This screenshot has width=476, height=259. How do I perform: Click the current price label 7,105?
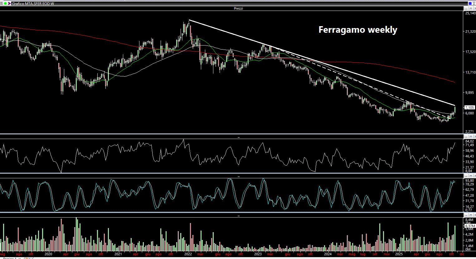(469, 108)
